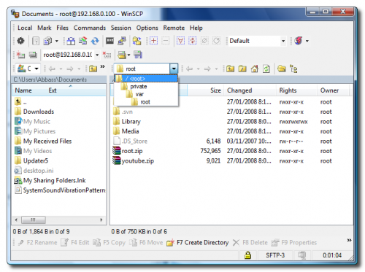Open the Remote menu
This screenshot has width=365, height=272.
(x=174, y=28)
